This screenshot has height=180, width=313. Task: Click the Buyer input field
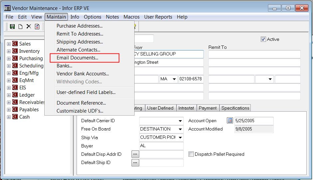coord(161,146)
